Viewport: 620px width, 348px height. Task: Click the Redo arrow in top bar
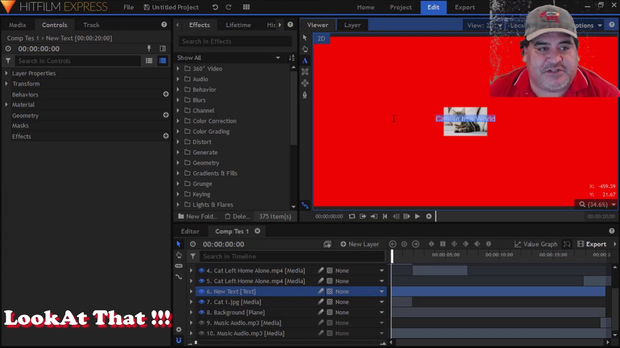click(229, 7)
